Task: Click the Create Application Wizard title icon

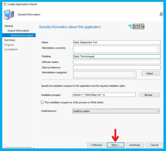Action: 5,4
